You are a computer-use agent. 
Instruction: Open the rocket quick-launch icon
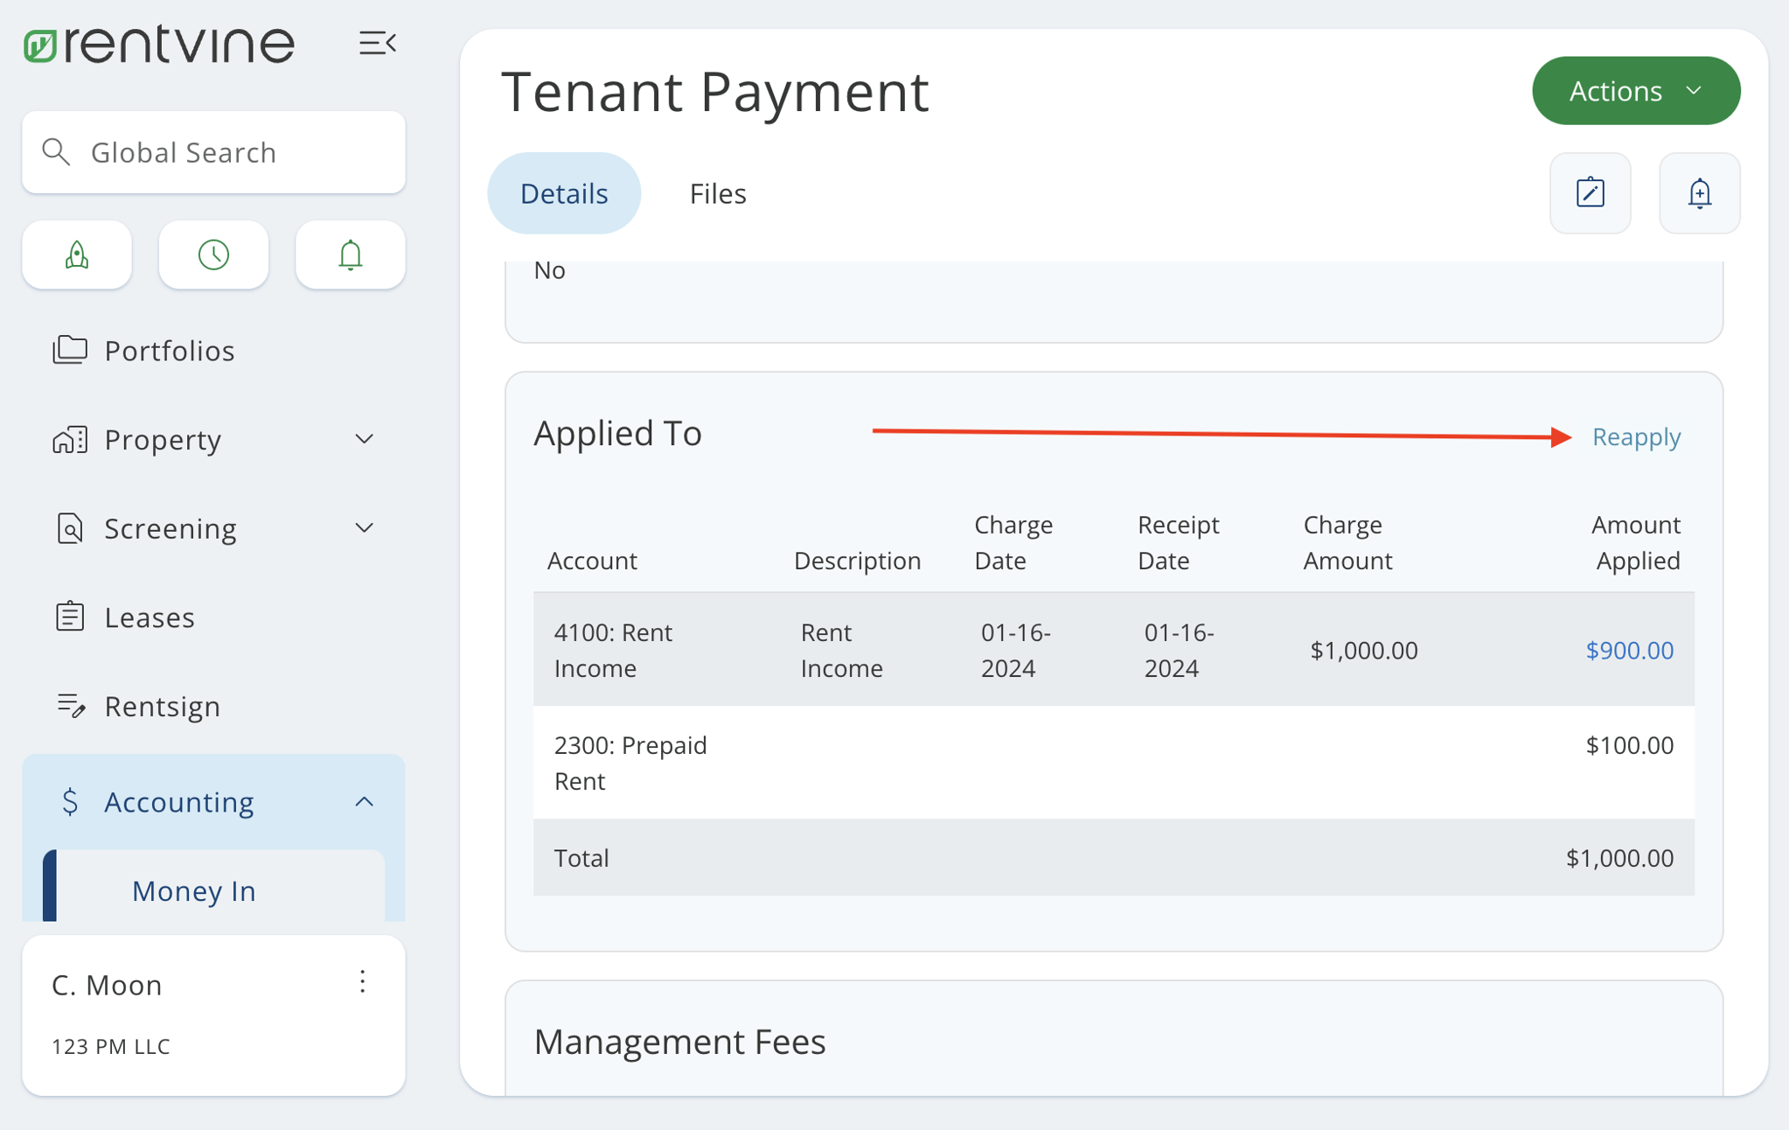point(76,255)
